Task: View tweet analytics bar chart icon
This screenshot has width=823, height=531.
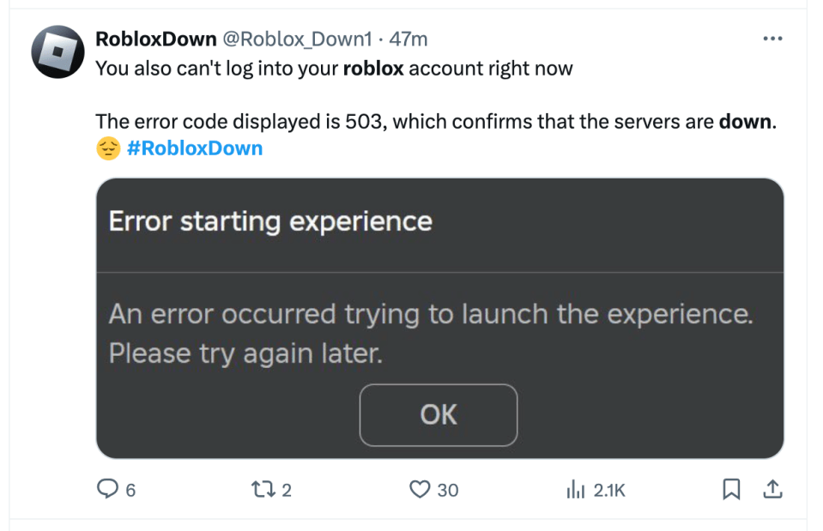Action: (x=576, y=490)
